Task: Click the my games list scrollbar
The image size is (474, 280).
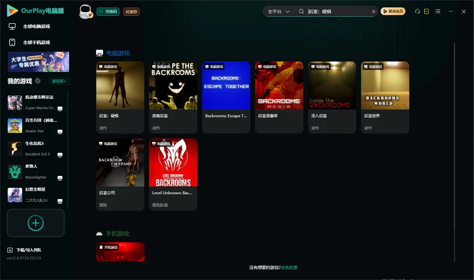Action: pos(68,149)
